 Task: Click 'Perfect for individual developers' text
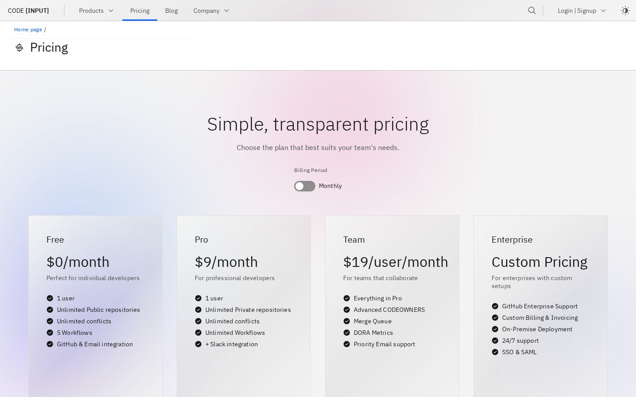click(x=93, y=278)
